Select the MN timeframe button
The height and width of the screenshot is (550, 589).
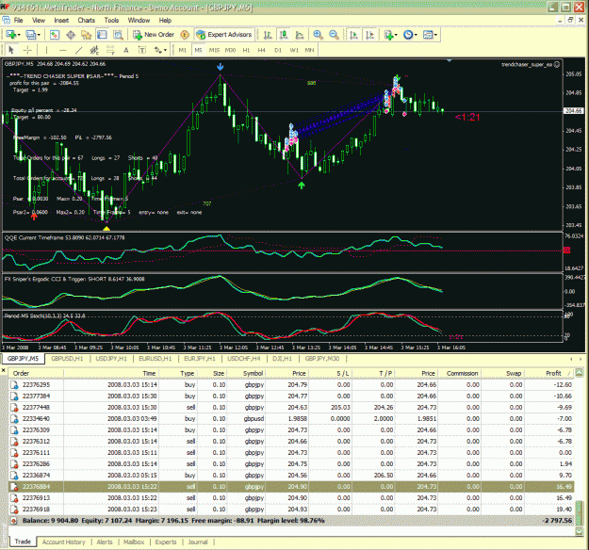click(309, 50)
